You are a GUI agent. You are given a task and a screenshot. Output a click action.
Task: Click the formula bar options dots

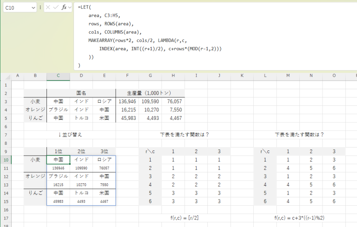pyautogui.click(x=40, y=7)
